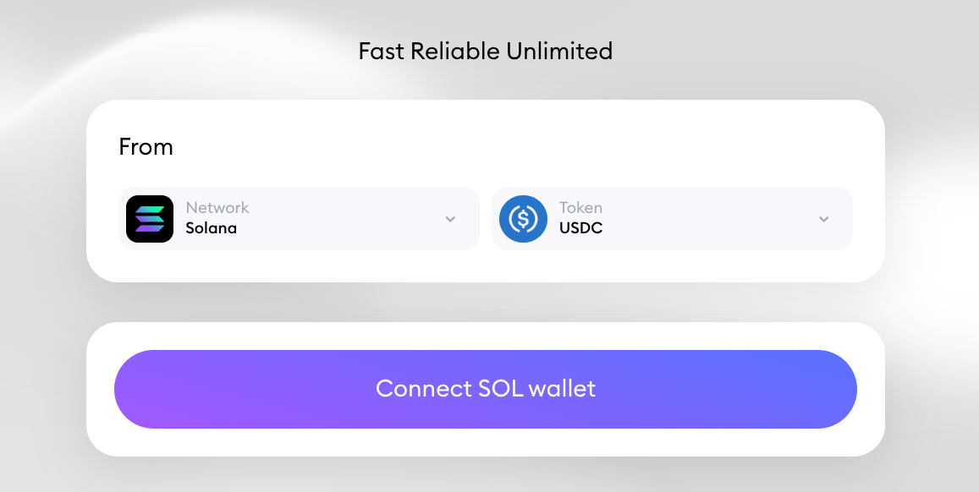Click the "From" section heading
The height and width of the screenshot is (492, 979).
(146, 147)
